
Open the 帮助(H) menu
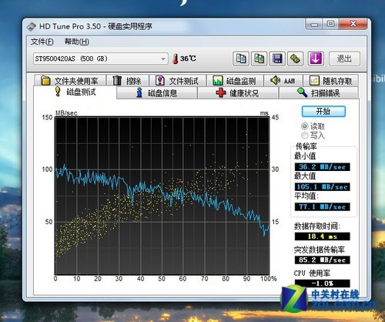[77, 42]
